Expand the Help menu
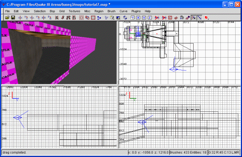Image resolution: width=242 pixels, height=157 pixels. pos(147,11)
